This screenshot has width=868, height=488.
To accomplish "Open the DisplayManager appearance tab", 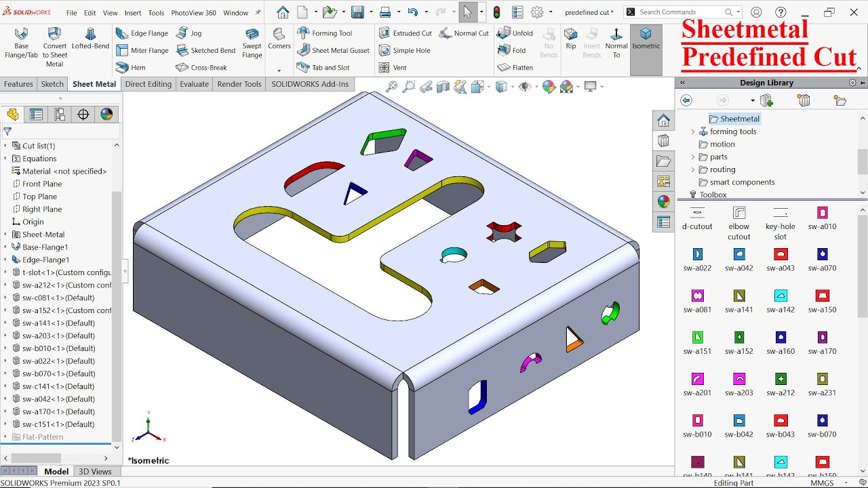I will point(106,115).
